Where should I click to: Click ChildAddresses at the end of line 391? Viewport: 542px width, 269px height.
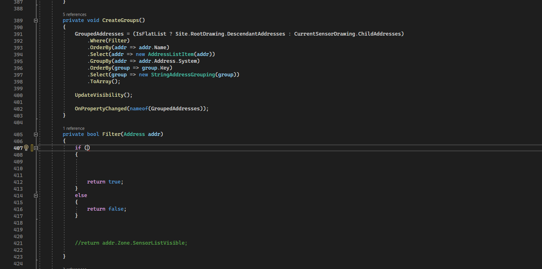pos(380,34)
